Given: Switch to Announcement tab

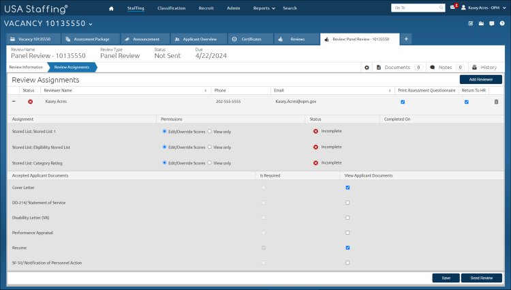Looking at the screenshot, I should 145,39.
